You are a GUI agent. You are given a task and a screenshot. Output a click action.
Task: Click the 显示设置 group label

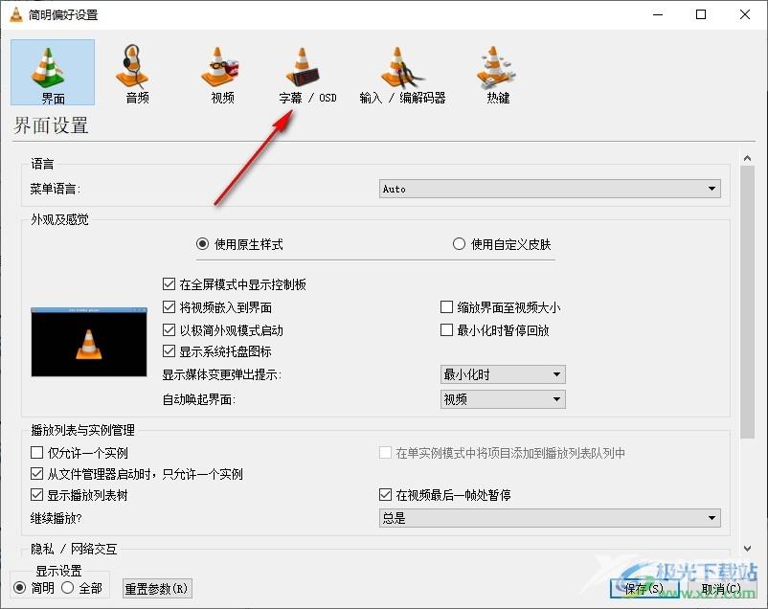(x=58, y=571)
